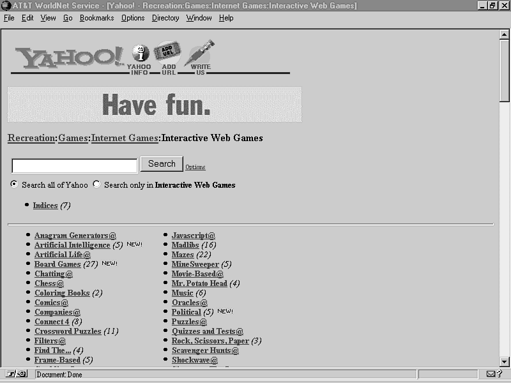Go to the Games breadcrumb link
Image resolution: width=511 pixels, height=383 pixels.
point(73,138)
